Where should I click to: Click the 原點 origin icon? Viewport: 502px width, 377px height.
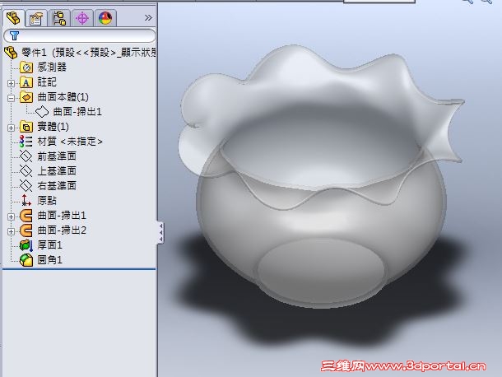(26, 201)
